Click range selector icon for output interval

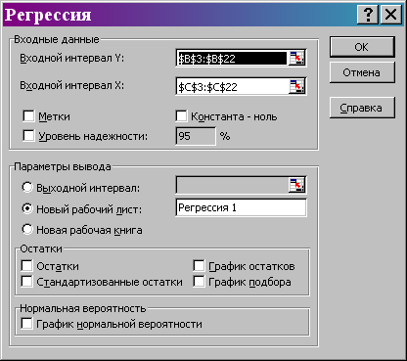[x=296, y=185]
